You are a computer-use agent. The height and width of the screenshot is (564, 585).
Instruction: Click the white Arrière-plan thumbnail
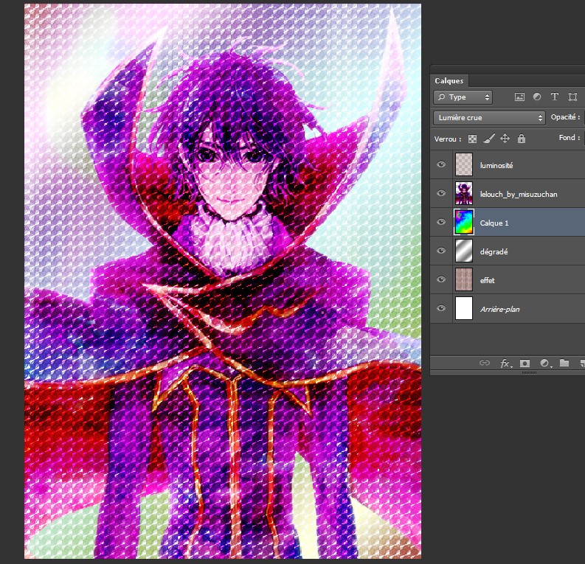464,308
